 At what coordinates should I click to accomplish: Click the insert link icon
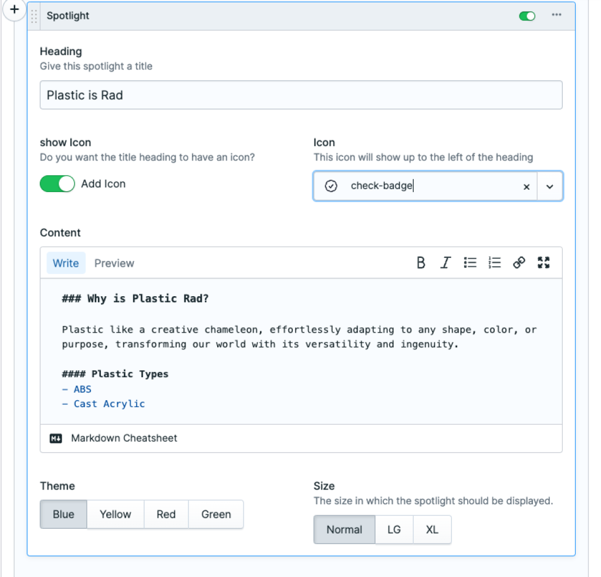519,263
